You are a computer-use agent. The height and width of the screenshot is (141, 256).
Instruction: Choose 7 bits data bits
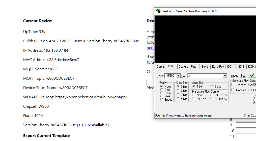click(178, 91)
